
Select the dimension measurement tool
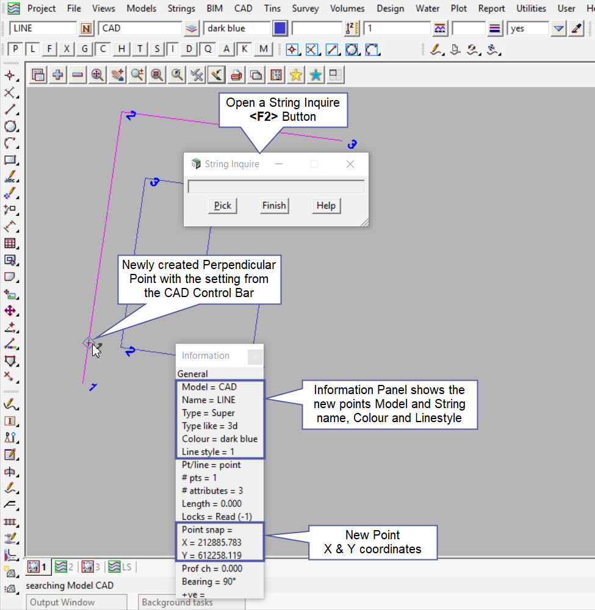[10, 227]
